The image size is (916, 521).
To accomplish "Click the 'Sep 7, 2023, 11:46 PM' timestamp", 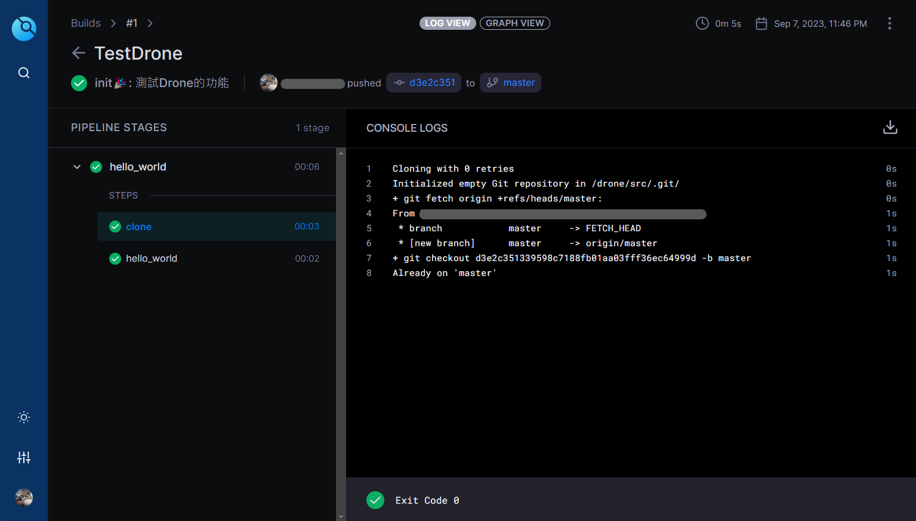I will coord(821,24).
